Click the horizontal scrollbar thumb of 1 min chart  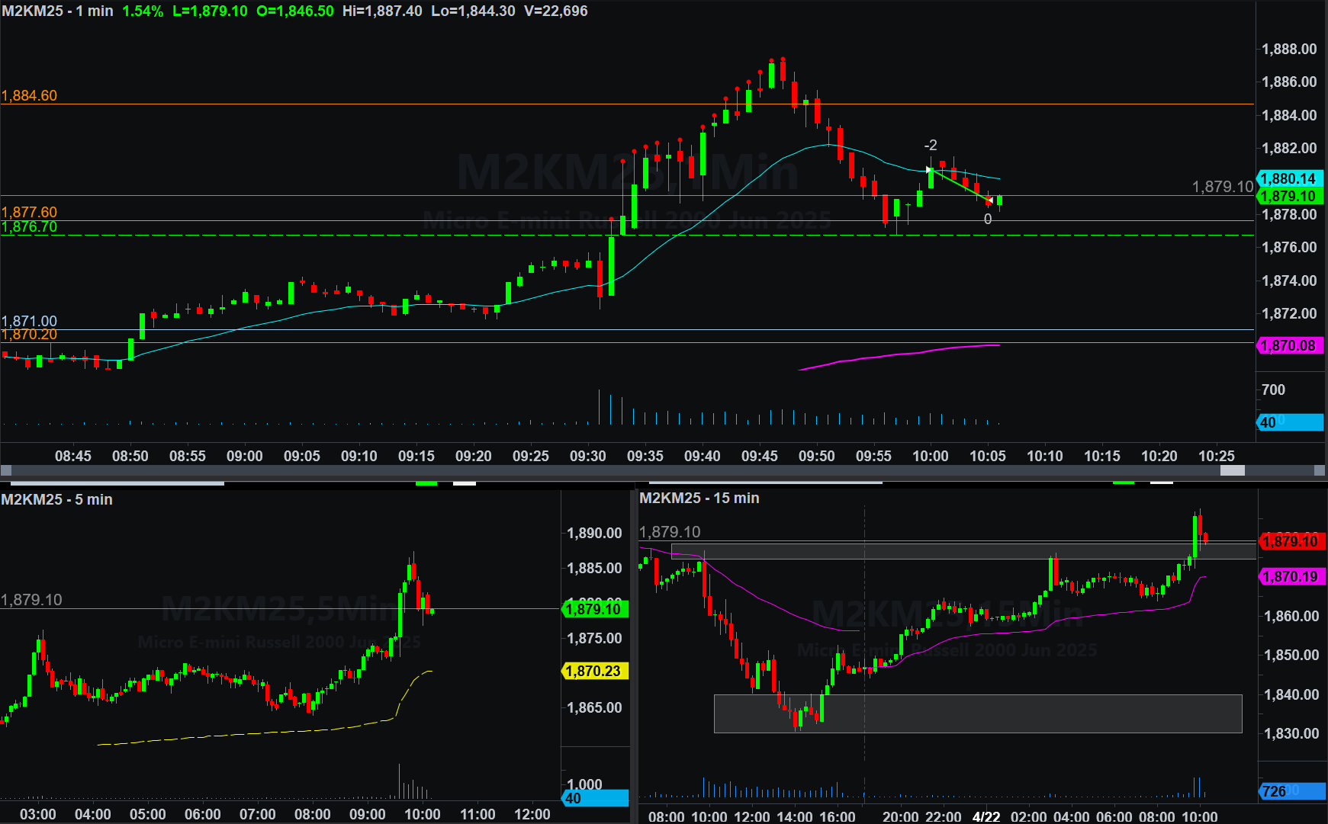tap(1232, 470)
